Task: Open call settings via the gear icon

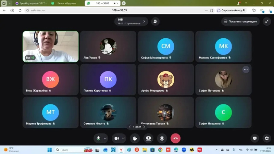Action: 267,138
